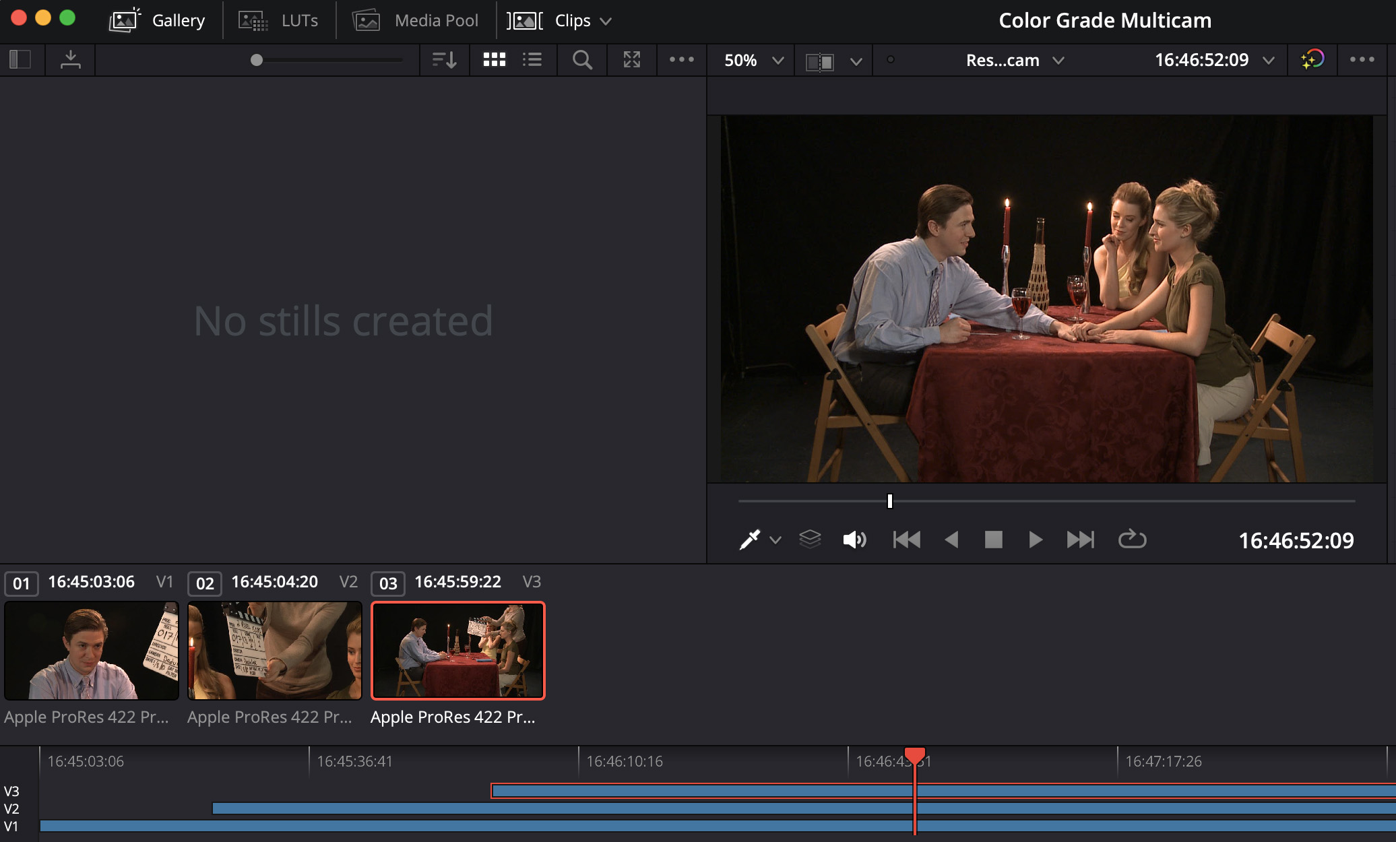
Task: Adjust the gallery thumbnail size slider
Action: pos(257,60)
